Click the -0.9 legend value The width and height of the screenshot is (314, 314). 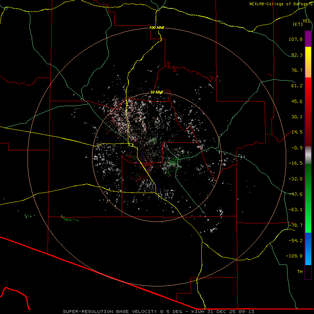coord(297,148)
